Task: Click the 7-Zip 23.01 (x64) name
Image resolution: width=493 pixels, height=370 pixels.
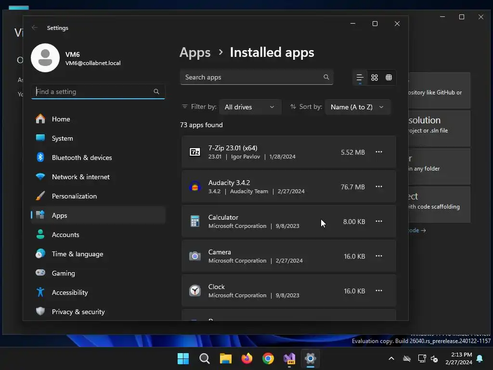Action: point(233,148)
